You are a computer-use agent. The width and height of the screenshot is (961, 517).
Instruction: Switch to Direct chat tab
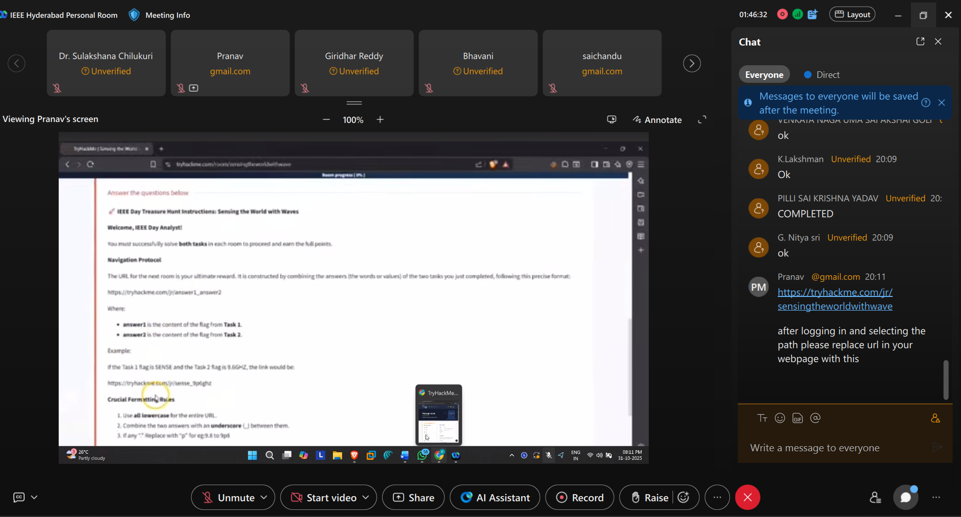[822, 75]
